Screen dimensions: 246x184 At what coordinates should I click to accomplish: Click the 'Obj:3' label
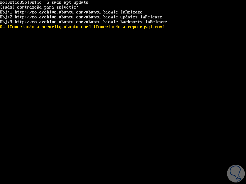point(6,22)
